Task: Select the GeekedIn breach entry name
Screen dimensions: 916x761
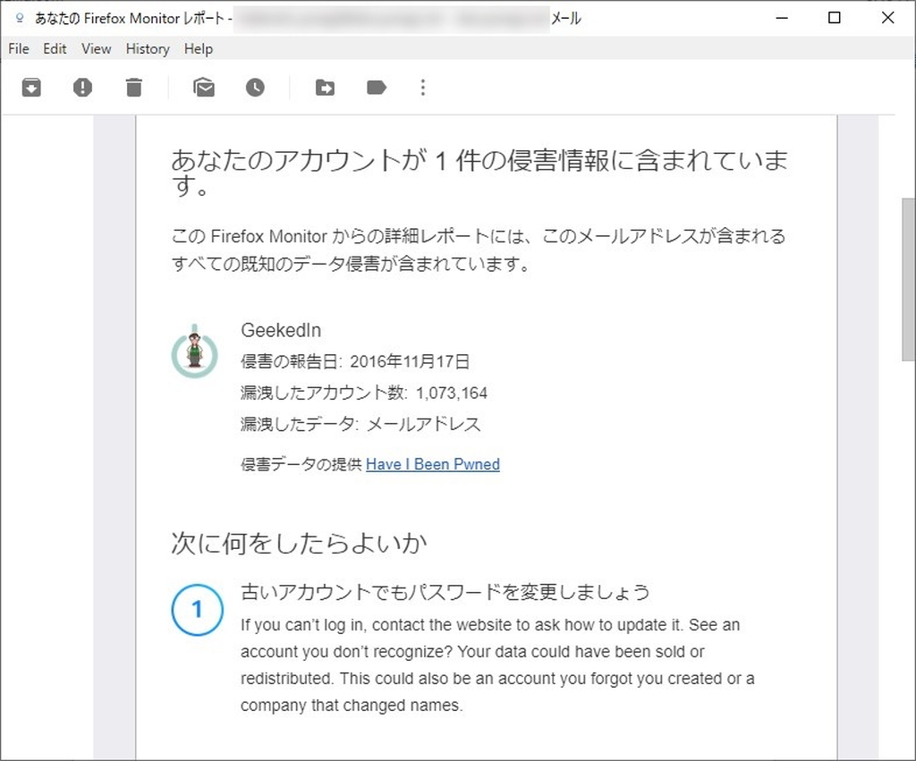Action: (x=281, y=330)
